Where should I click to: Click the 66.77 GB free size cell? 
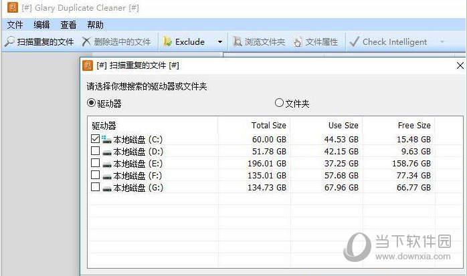[x=413, y=187]
